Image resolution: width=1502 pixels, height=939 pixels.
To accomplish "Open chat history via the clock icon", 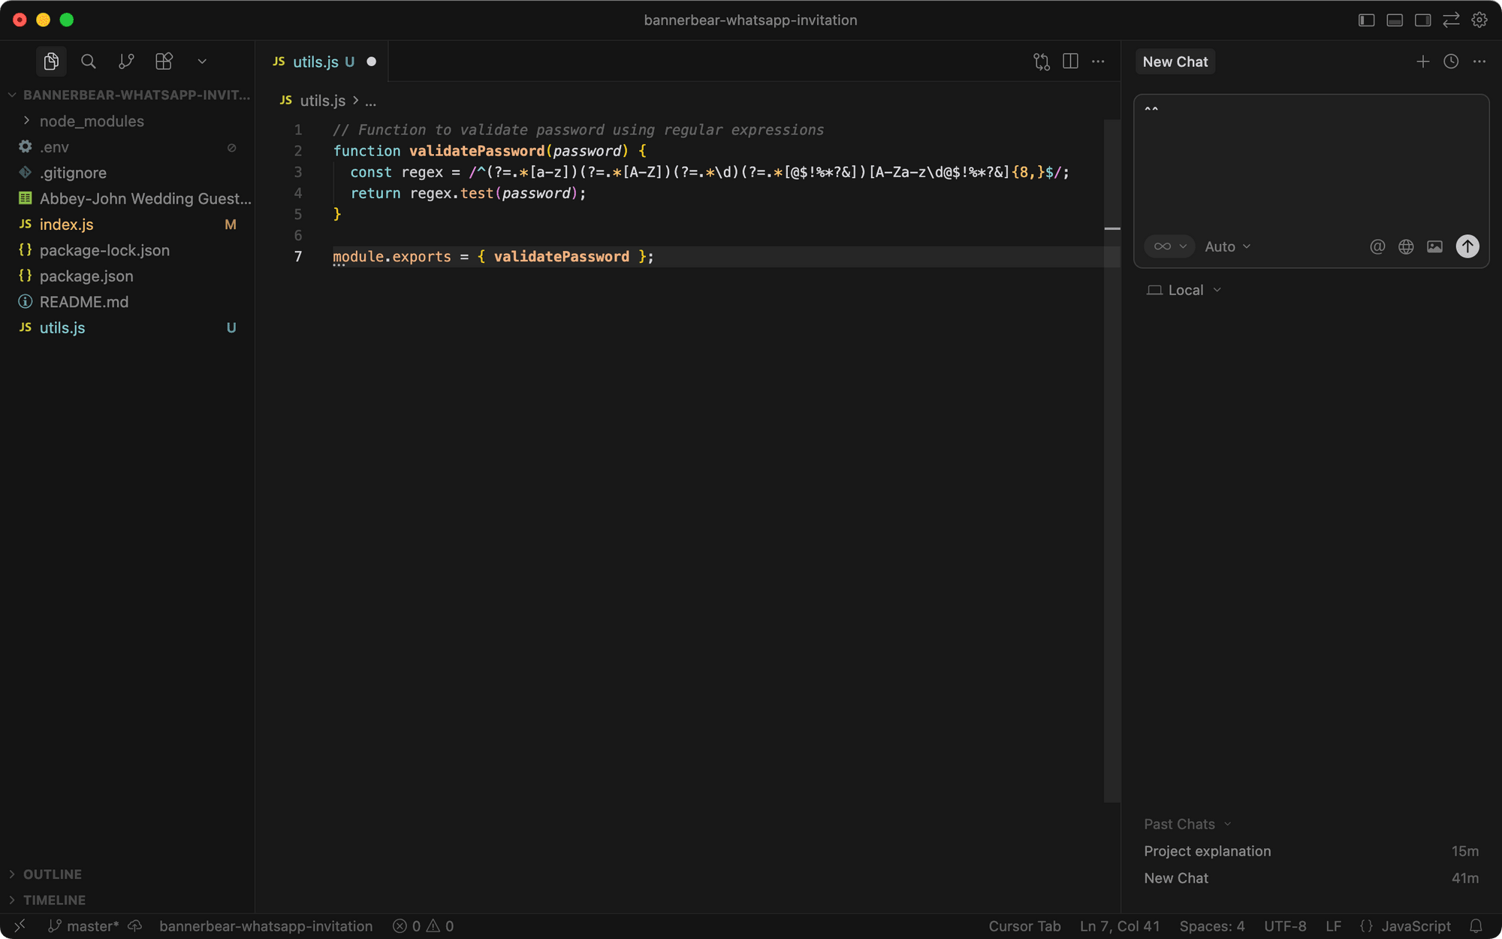I will 1450,62.
